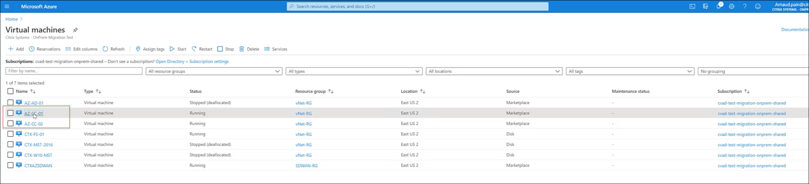
Task: Open Cloud Shell from the top bar
Action: pyautogui.click(x=692, y=6)
